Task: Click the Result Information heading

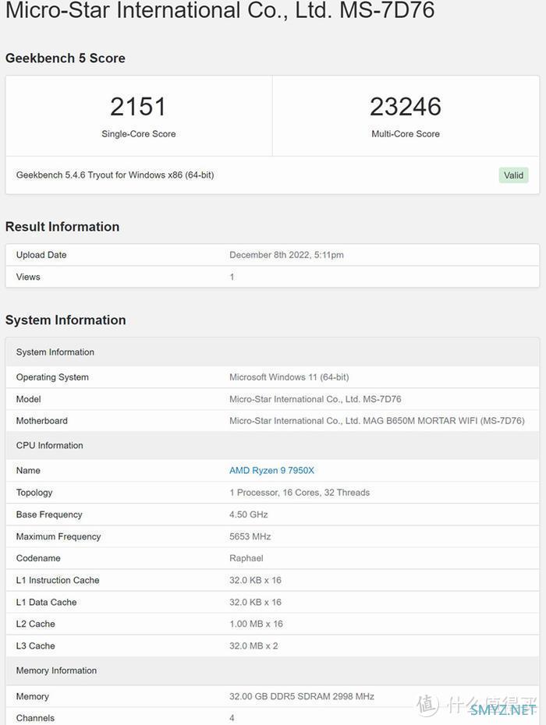Action: coord(62,227)
